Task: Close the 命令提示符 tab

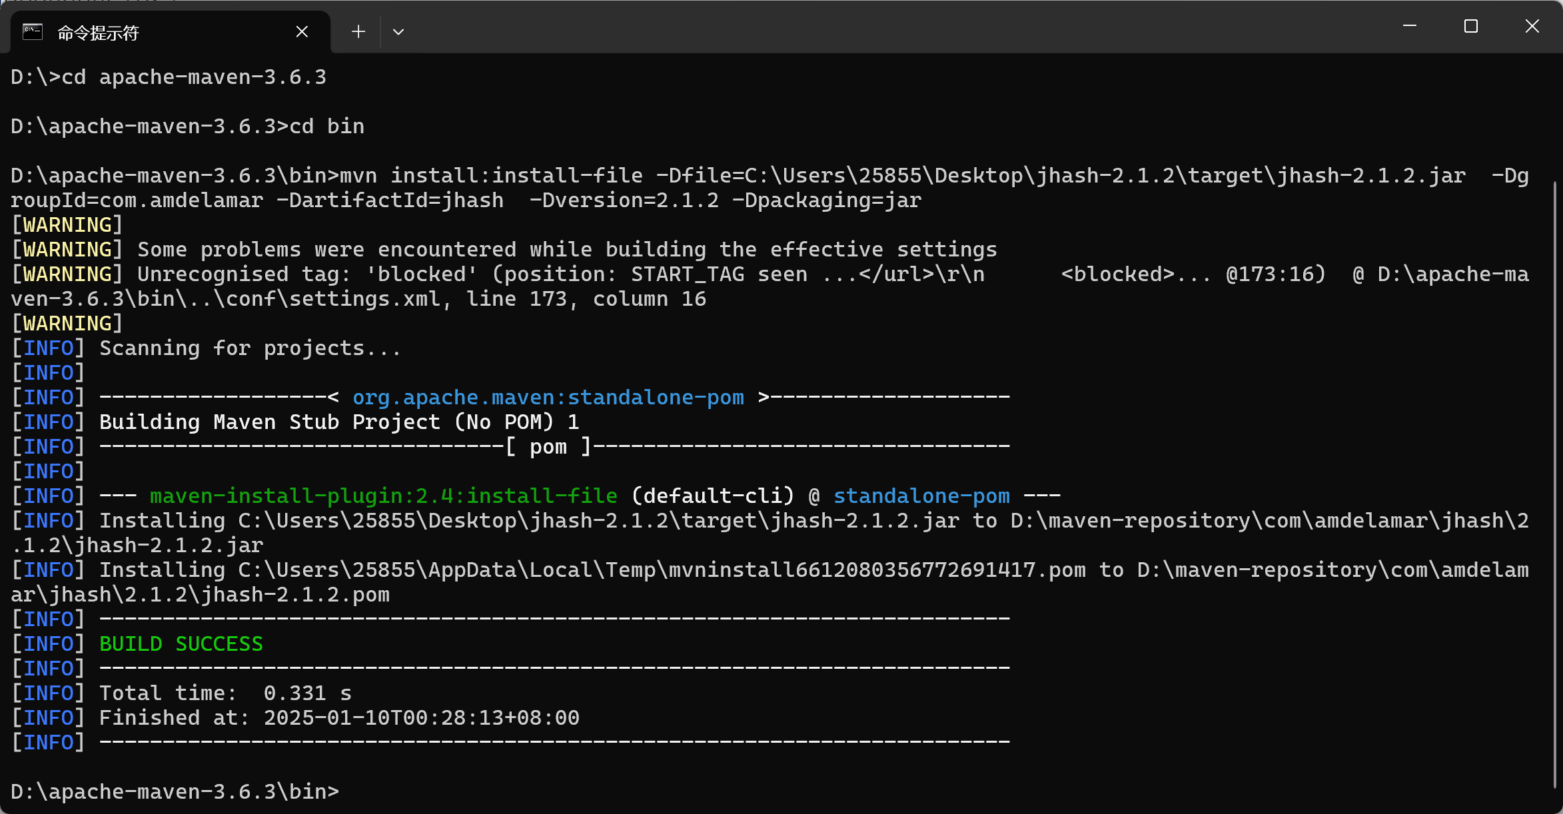Action: pyautogui.click(x=302, y=31)
